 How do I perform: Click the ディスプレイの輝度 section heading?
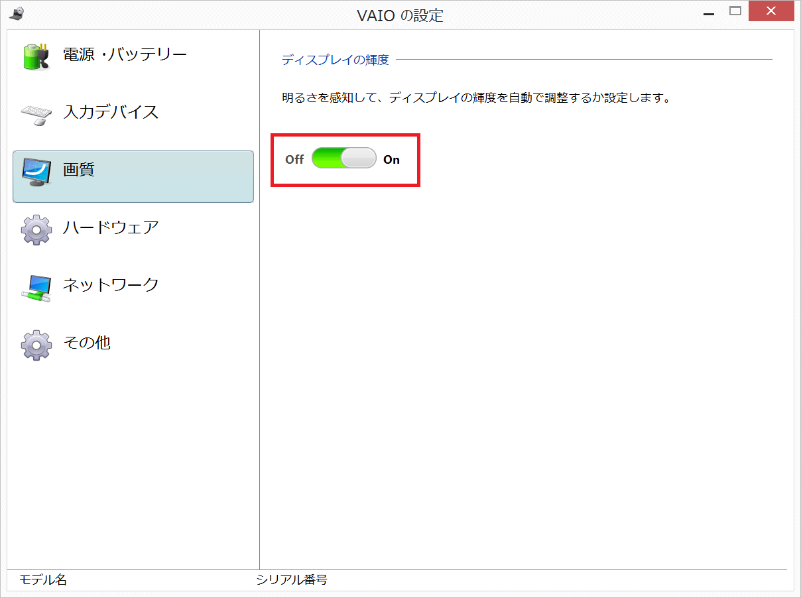pyautogui.click(x=336, y=60)
